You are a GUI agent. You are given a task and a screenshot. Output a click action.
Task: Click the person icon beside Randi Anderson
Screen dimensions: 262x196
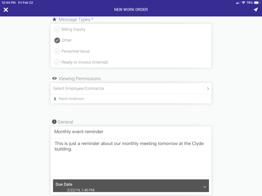pos(55,99)
